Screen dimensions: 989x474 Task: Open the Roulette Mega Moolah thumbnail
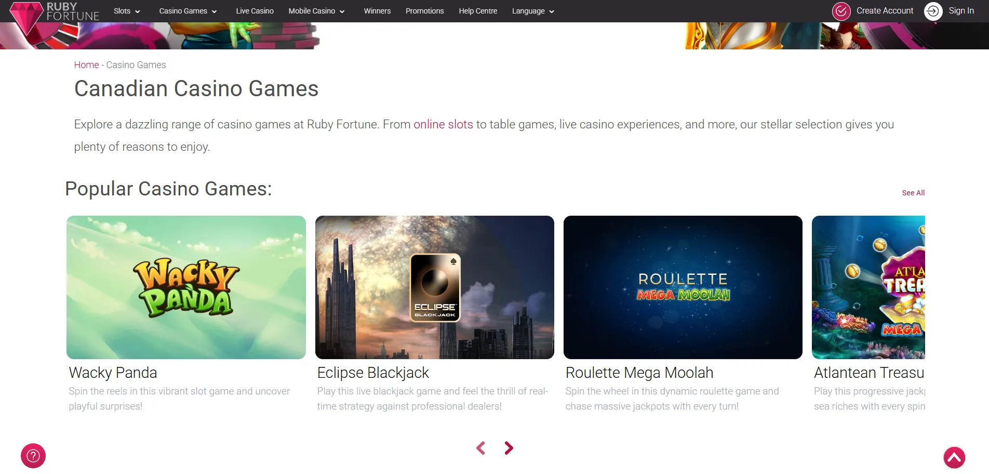[x=683, y=287]
